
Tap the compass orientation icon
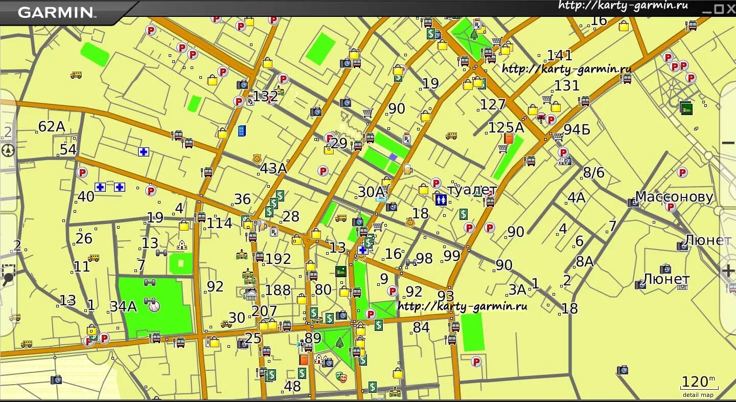(x=8, y=150)
